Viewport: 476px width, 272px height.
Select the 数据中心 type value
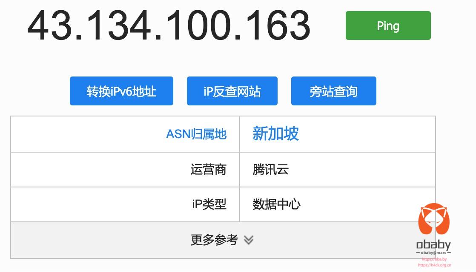276,204
